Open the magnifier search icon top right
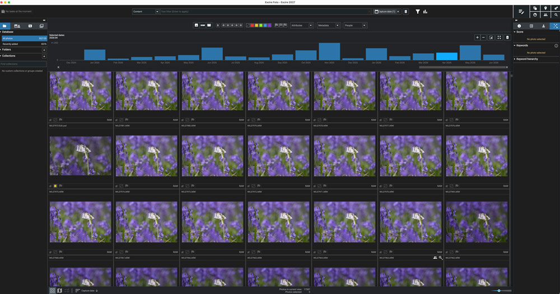This screenshot has height=294, width=560. [x=556, y=15]
